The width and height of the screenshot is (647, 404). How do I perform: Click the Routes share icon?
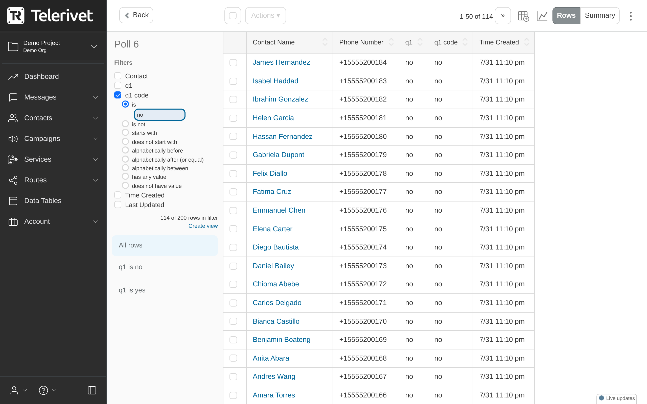tap(13, 180)
